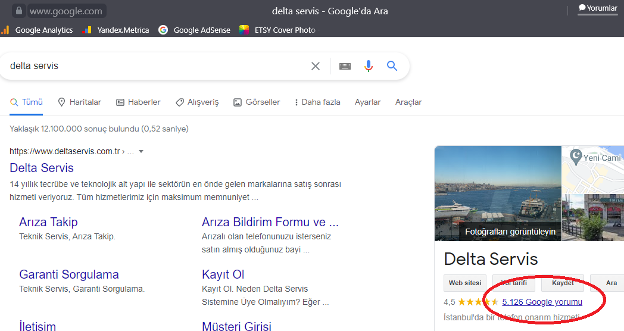
Task: Open Google AdSense bookmark
Action: click(x=195, y=30)
